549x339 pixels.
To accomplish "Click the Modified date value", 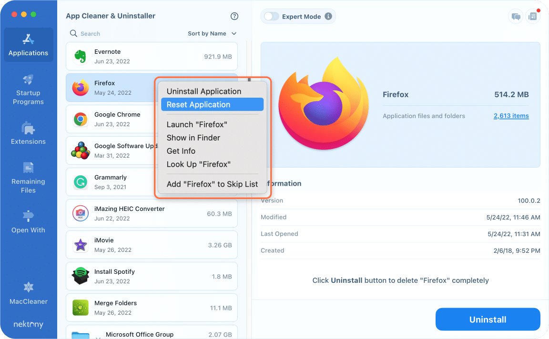I will 513,217.
